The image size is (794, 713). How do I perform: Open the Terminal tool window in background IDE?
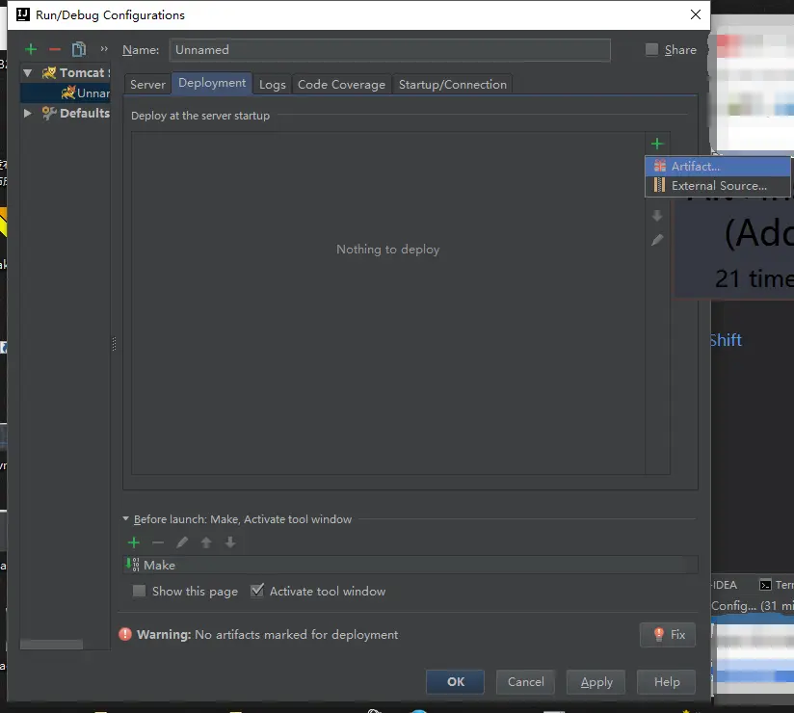pos(777,585)
